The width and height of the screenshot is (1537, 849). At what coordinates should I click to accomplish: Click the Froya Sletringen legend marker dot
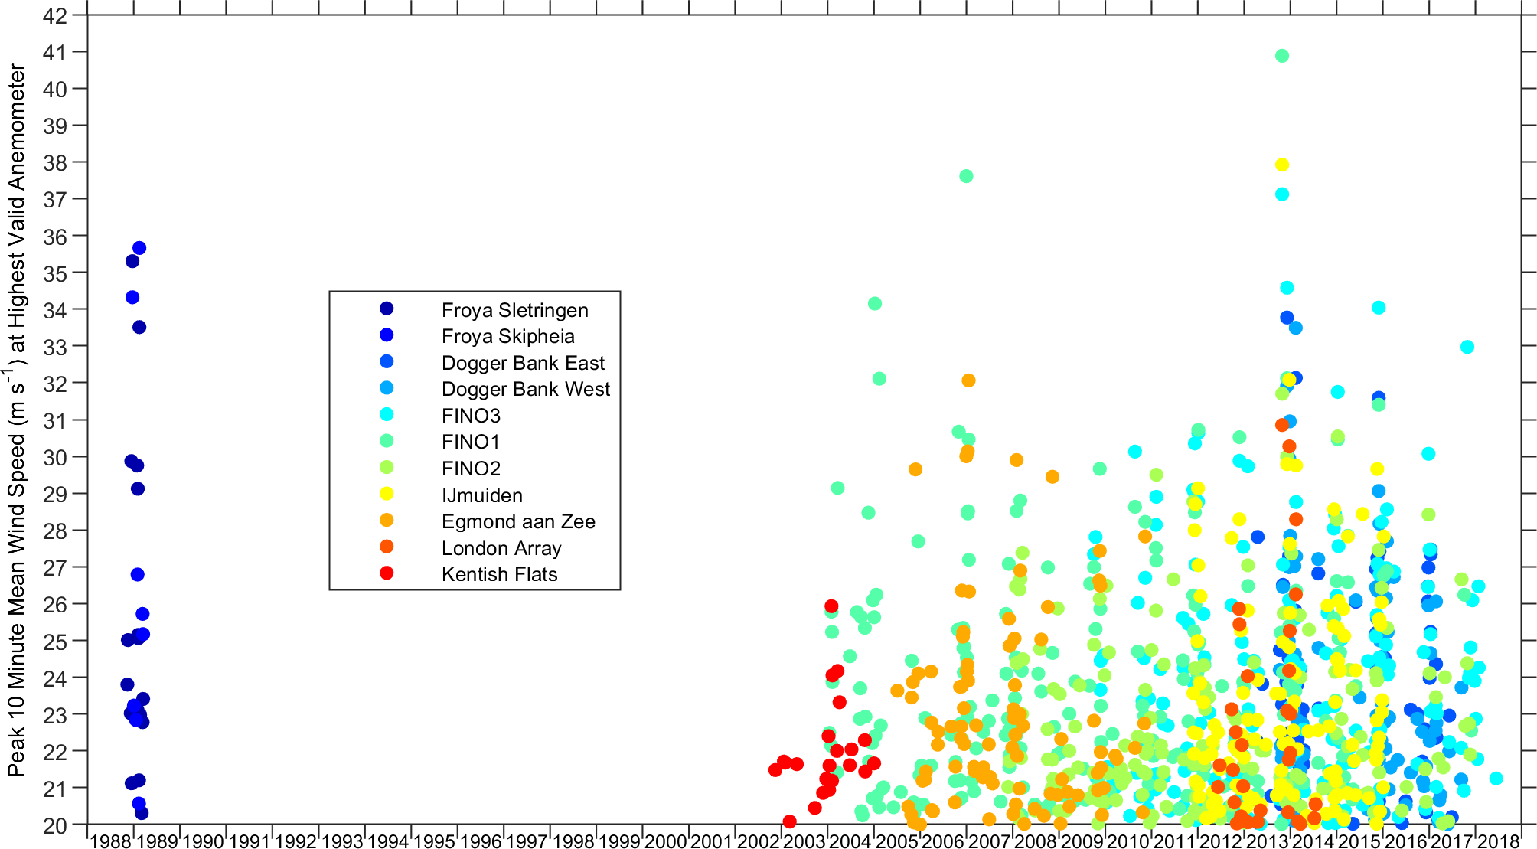tap(387, 309)
